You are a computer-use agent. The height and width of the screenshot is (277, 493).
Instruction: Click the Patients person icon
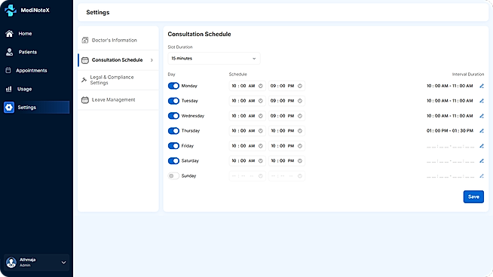10,52
